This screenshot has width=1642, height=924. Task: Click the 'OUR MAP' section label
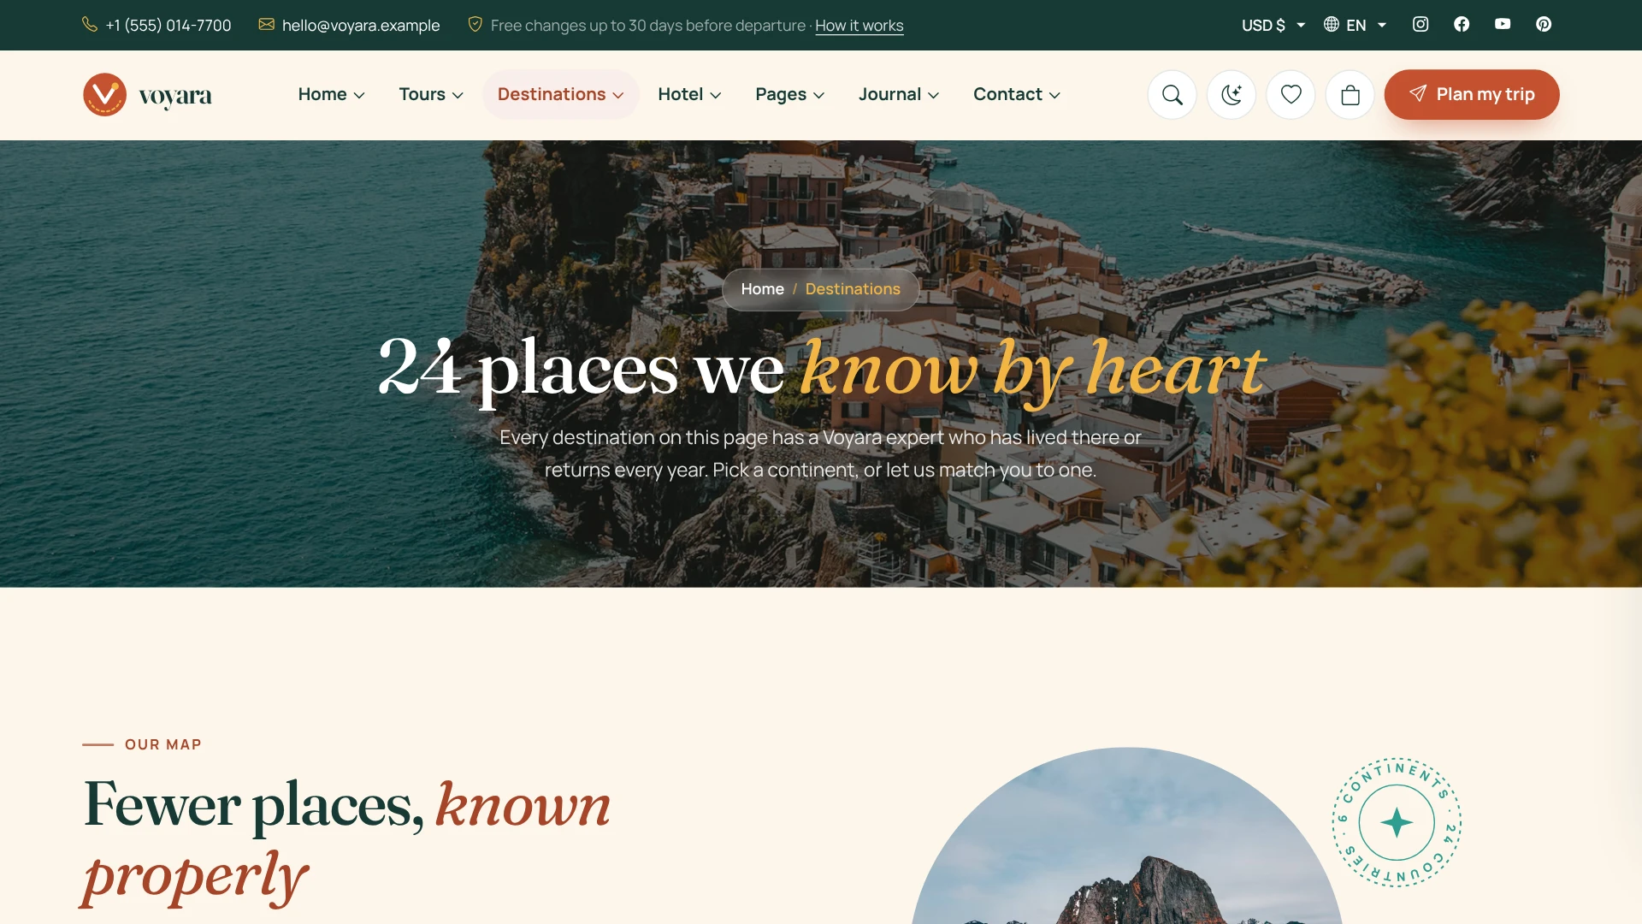[163, 744]
